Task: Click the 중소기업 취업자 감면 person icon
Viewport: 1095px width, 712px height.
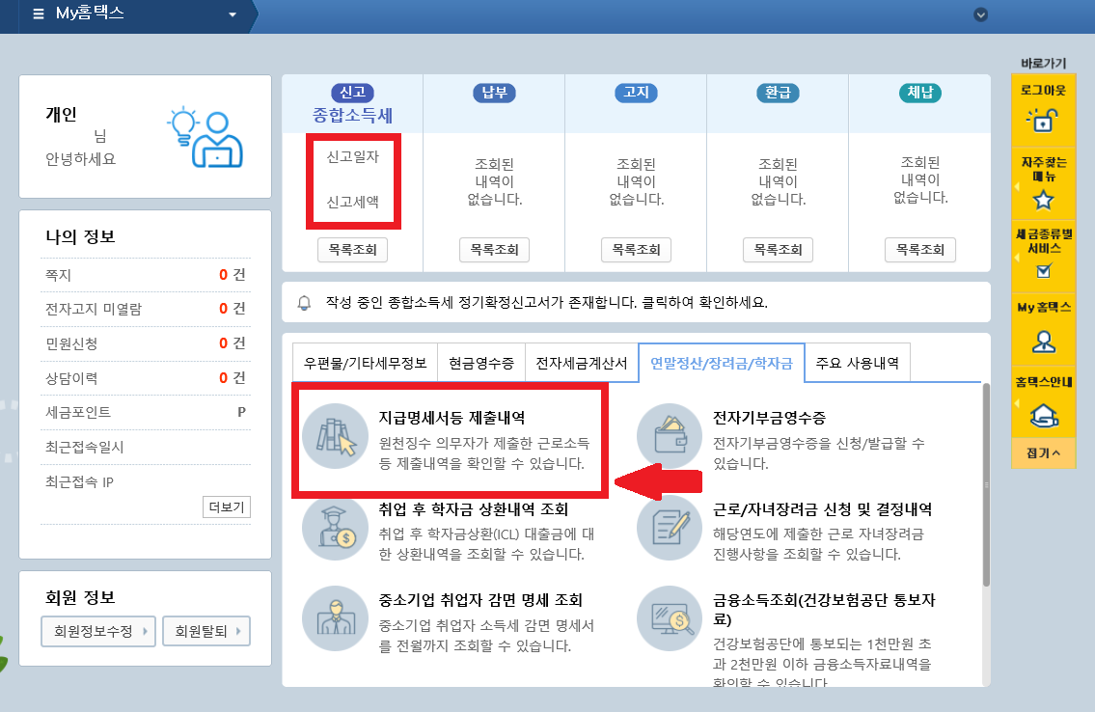Action: point(335,618)
